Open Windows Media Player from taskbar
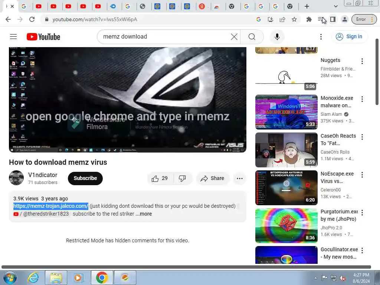 click(x=78, y=278)
